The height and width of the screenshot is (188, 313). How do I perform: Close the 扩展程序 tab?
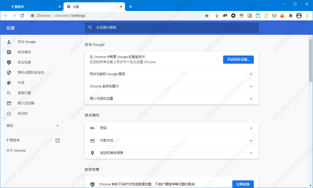point(59,7)
